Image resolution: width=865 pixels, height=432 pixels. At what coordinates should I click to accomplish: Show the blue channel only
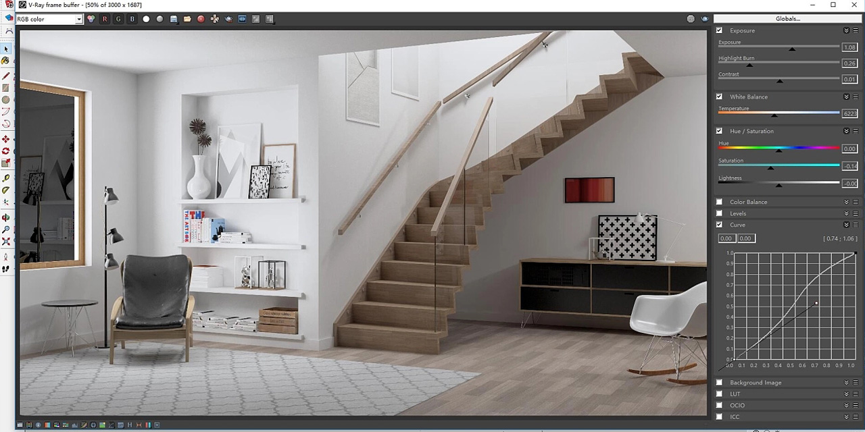132,18
